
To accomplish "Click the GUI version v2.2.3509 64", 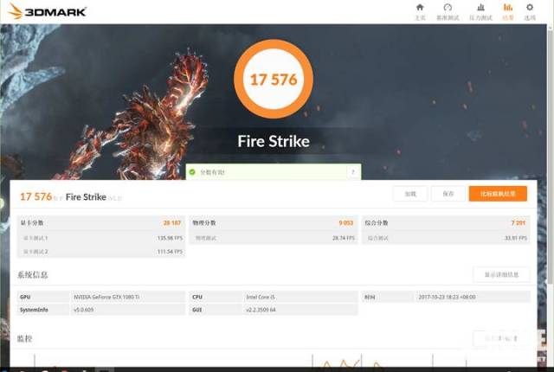I will [x=261, y=310].
